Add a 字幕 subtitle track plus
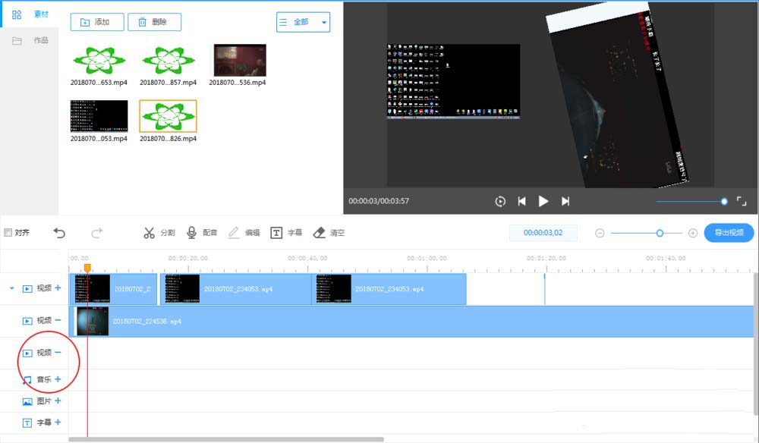Screen dimensions: 759x443 [58, 423]
